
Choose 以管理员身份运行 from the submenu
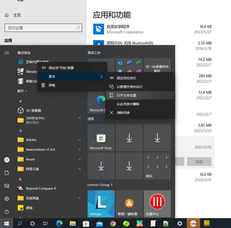pyautogui.click(x=140, y=87)
